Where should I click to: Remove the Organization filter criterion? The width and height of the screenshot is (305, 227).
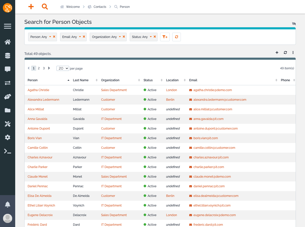pyautogui.click(x=124, y=37)
